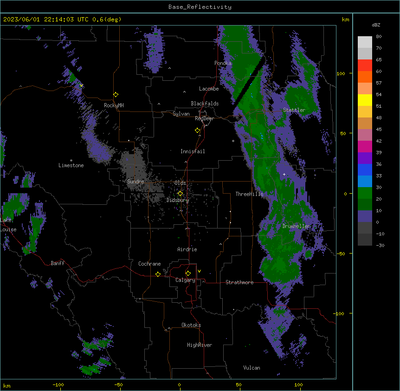Click the red swatch in dBZ legend
400x391 pixels.
(x=365, y=65)
